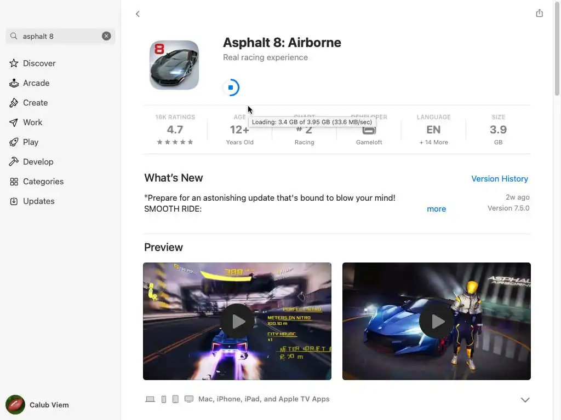Image resolution: width=561 pixels, height=420 pixels.
Task: Click the Calub Viem avatar picture
Action: [x=15, y=405]
